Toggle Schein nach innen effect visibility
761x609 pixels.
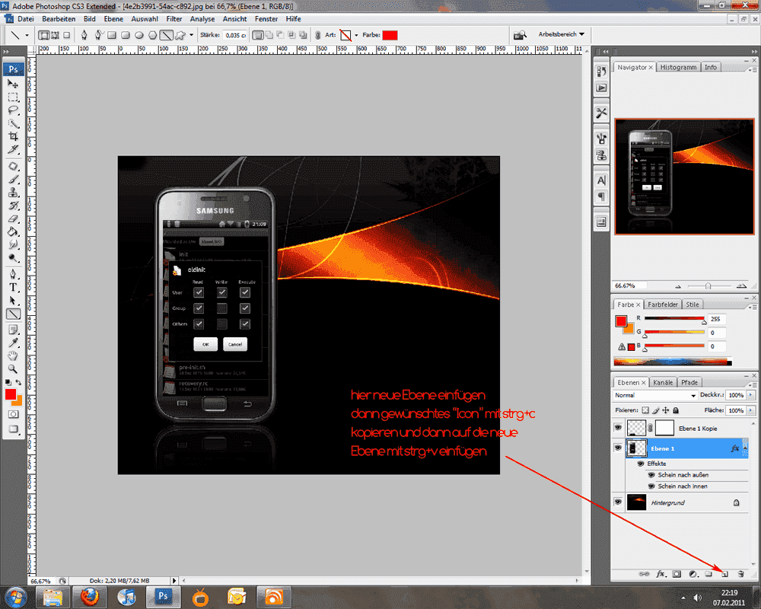point(651,486)
